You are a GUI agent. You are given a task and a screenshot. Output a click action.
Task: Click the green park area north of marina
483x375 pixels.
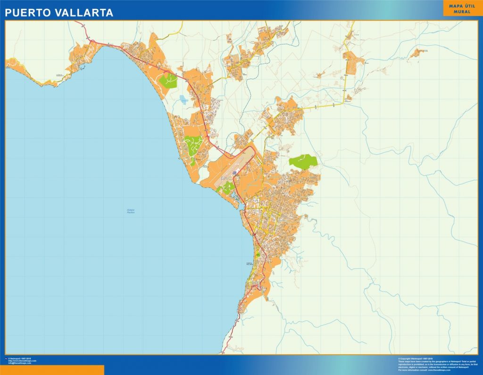tap(226, 188)
